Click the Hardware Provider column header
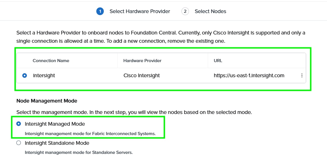 click(142, 61)
